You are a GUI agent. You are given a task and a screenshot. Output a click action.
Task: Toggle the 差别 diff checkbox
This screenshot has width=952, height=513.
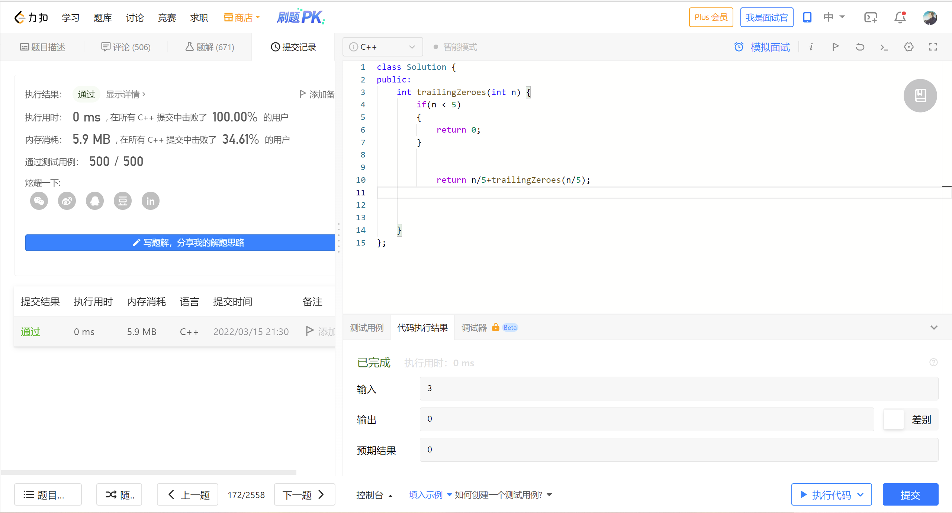point(894,420)
